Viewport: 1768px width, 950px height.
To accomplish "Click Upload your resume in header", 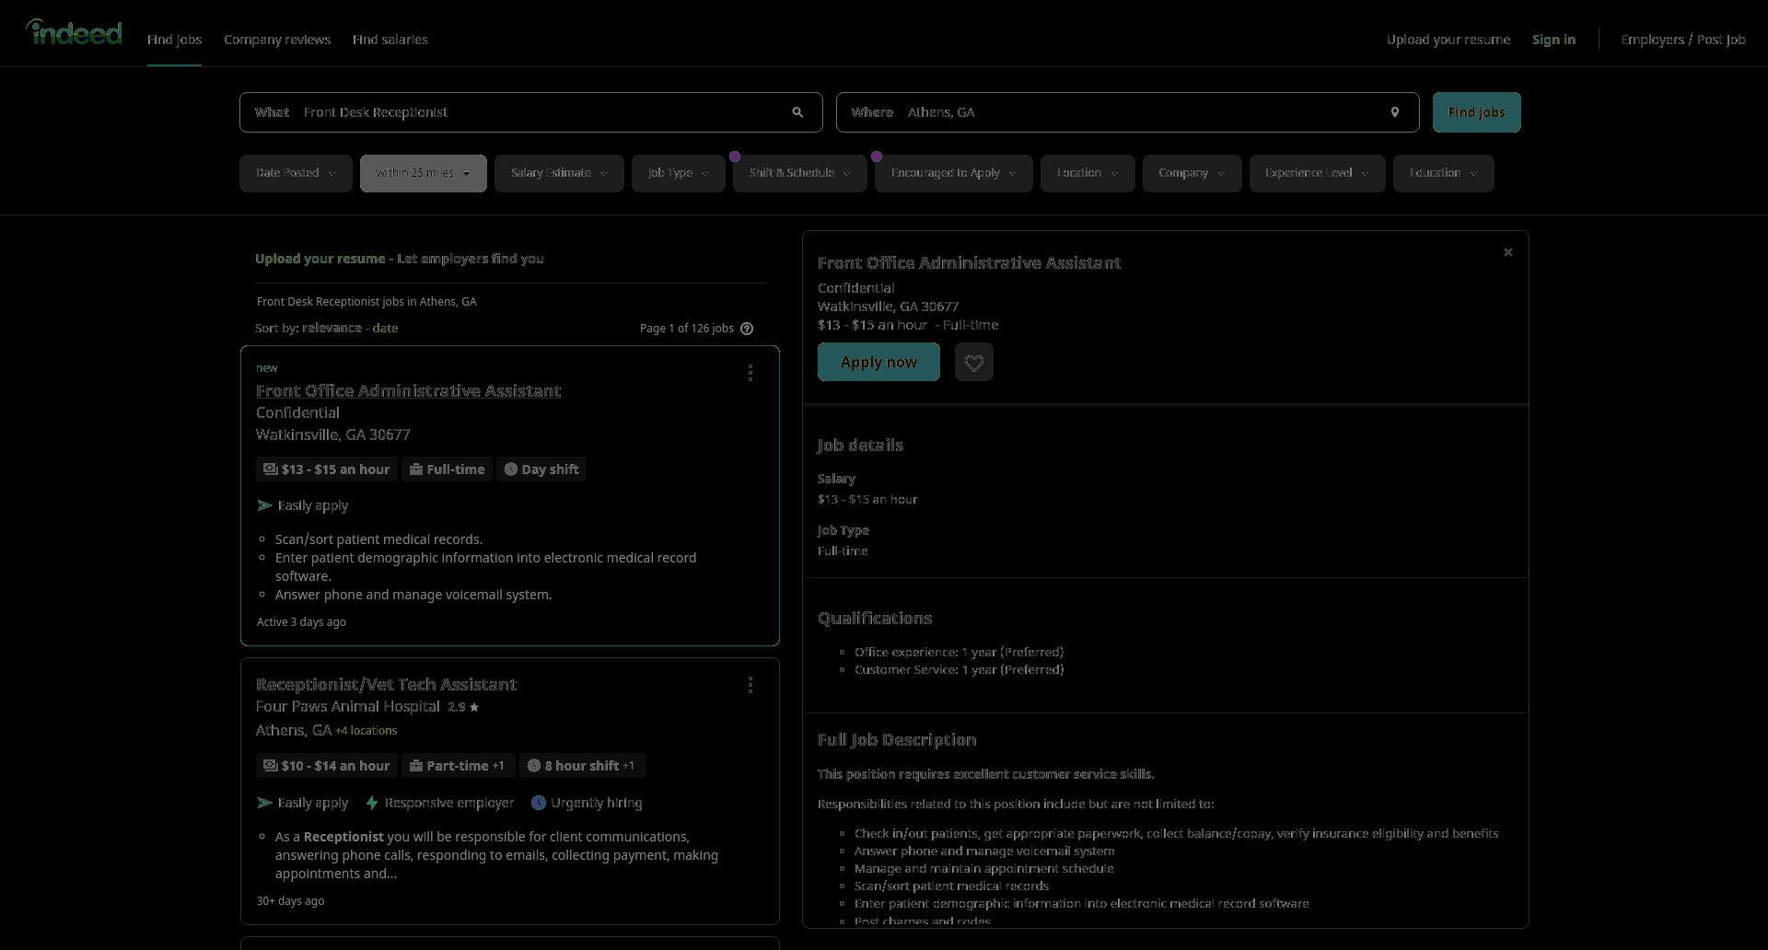I will [1448, 40].
